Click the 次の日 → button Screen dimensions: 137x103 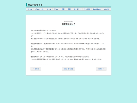pyautogui.click(x=101, y=69)
